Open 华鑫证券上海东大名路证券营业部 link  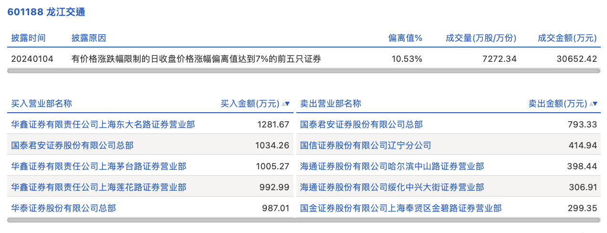pyautogui.click(x=103, y=125)
